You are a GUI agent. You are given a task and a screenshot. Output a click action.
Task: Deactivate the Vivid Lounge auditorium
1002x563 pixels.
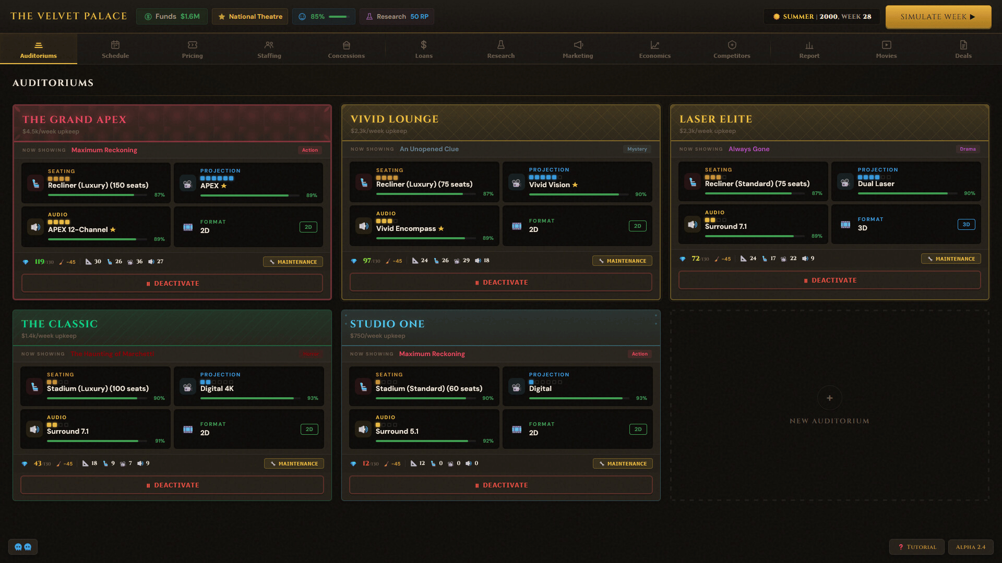(x=500, y=283)
